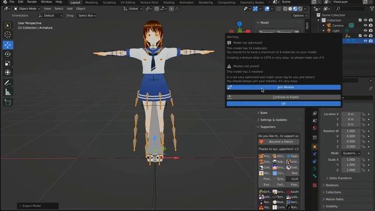
Task: Open the Texture properties checker icon
Action: click(x=315, y=185)
